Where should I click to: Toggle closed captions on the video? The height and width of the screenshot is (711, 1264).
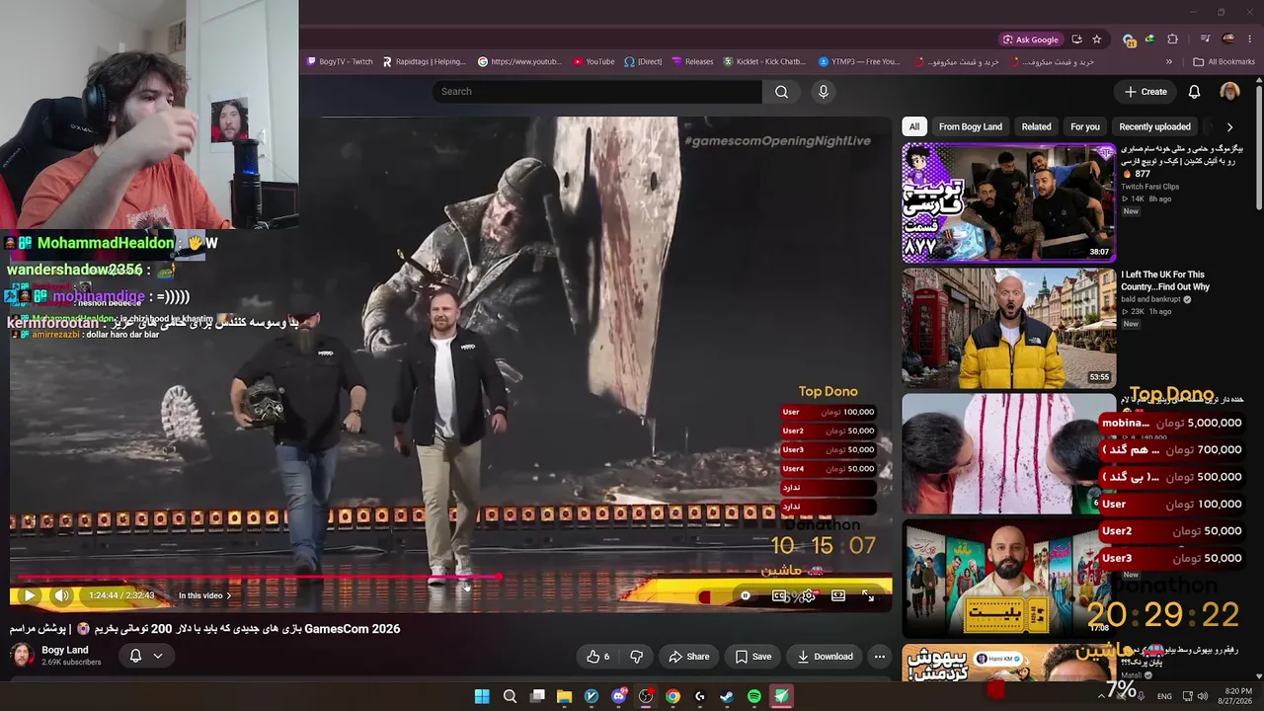point(779,595)
